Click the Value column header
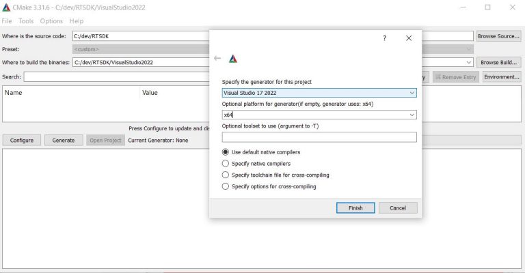 coord(150,93)
